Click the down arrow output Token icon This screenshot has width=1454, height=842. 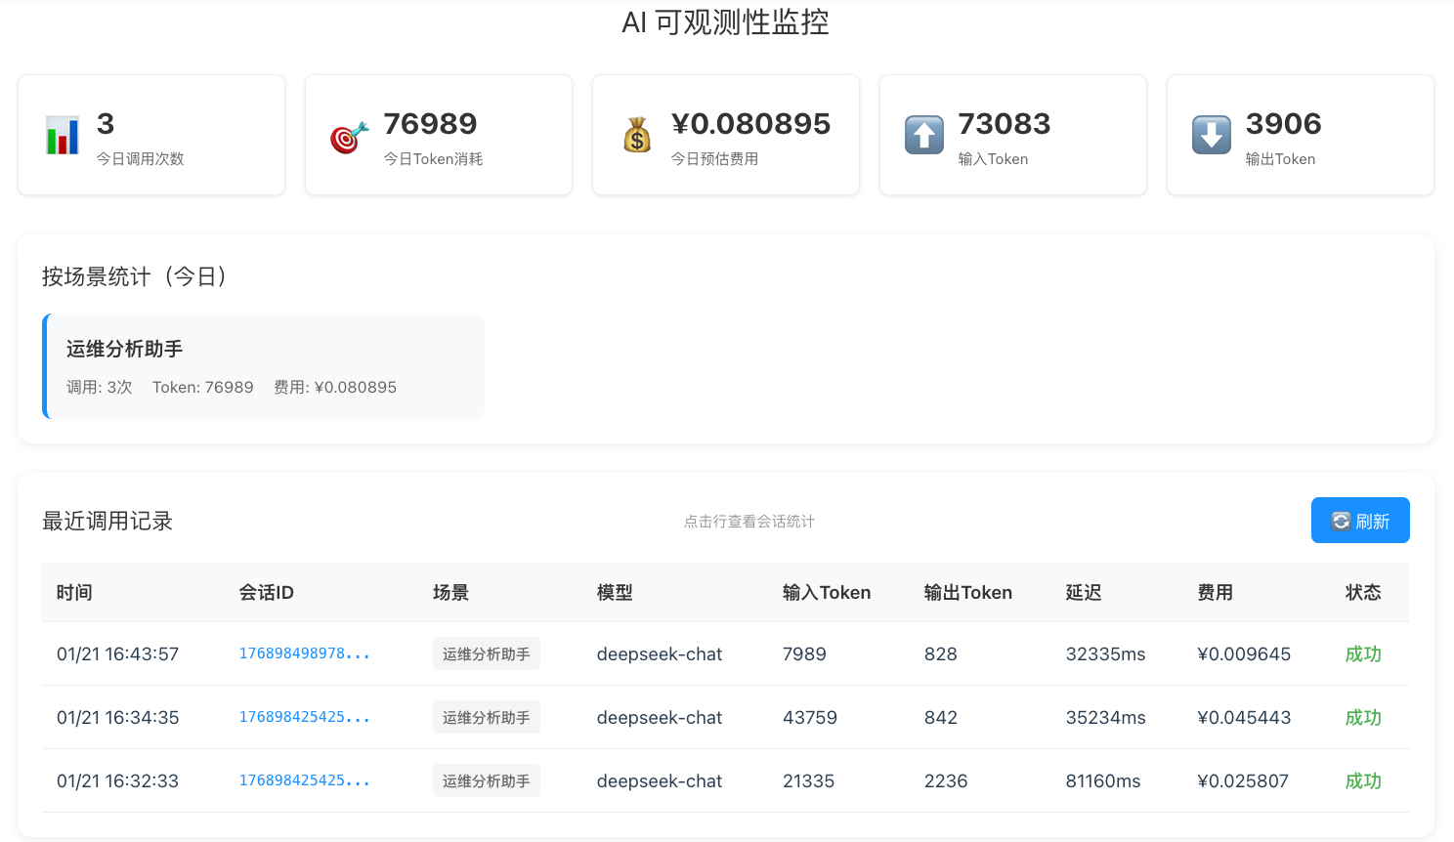click(1211, 135)
